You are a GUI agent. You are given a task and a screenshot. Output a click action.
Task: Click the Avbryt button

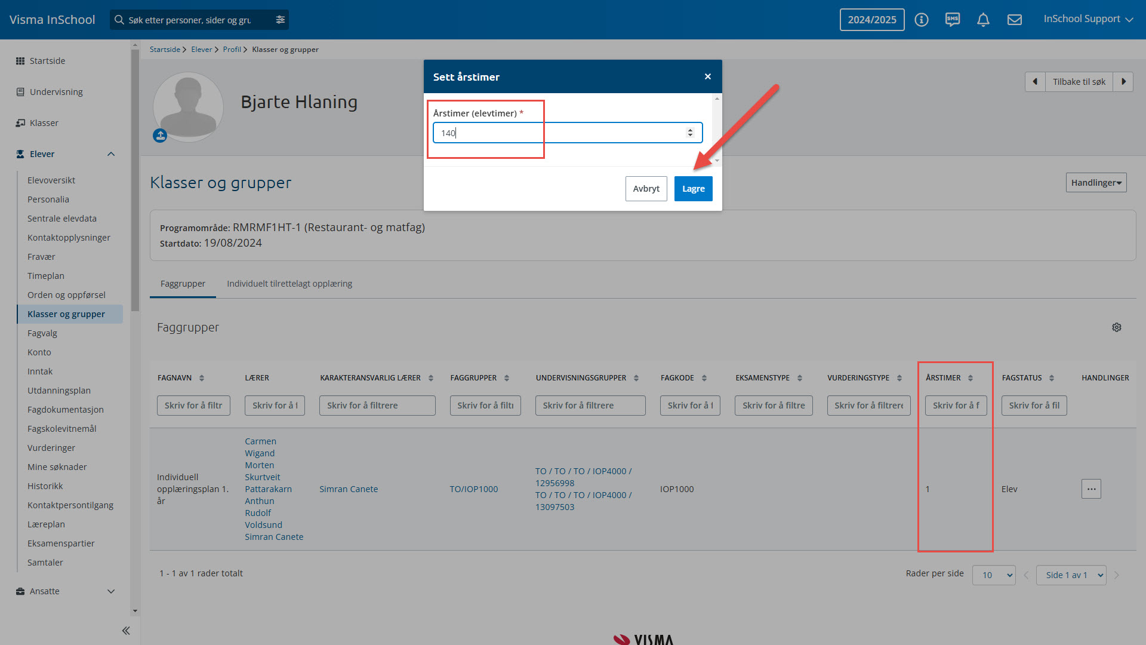(x=646, y=189)
